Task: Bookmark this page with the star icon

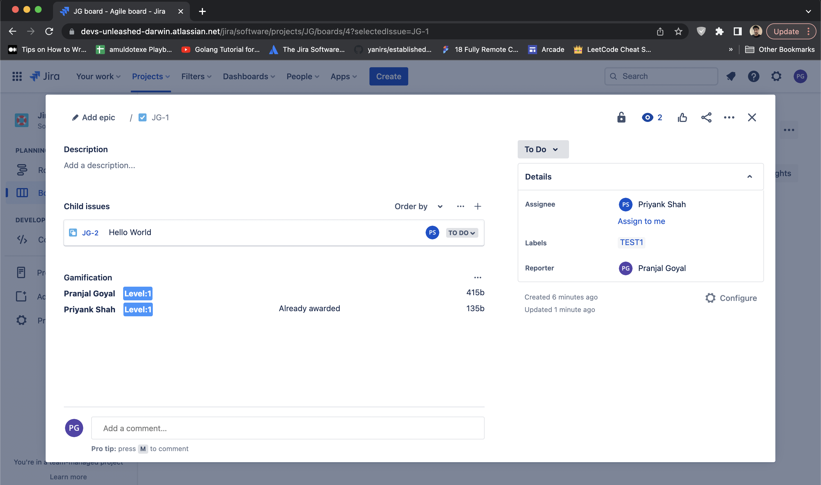Action: pos(678,31)
